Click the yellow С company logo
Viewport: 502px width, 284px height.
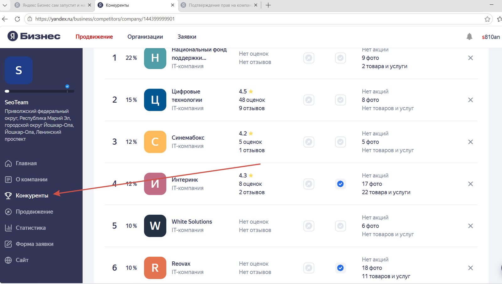point(155,142)
